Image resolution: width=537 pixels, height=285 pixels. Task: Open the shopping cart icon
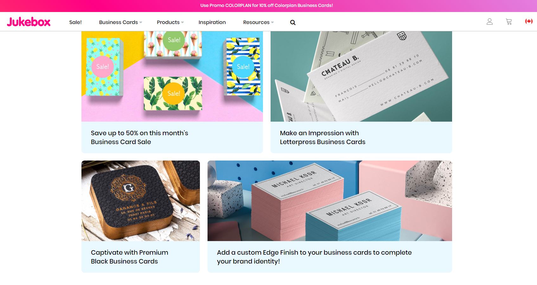coord(509,22)
